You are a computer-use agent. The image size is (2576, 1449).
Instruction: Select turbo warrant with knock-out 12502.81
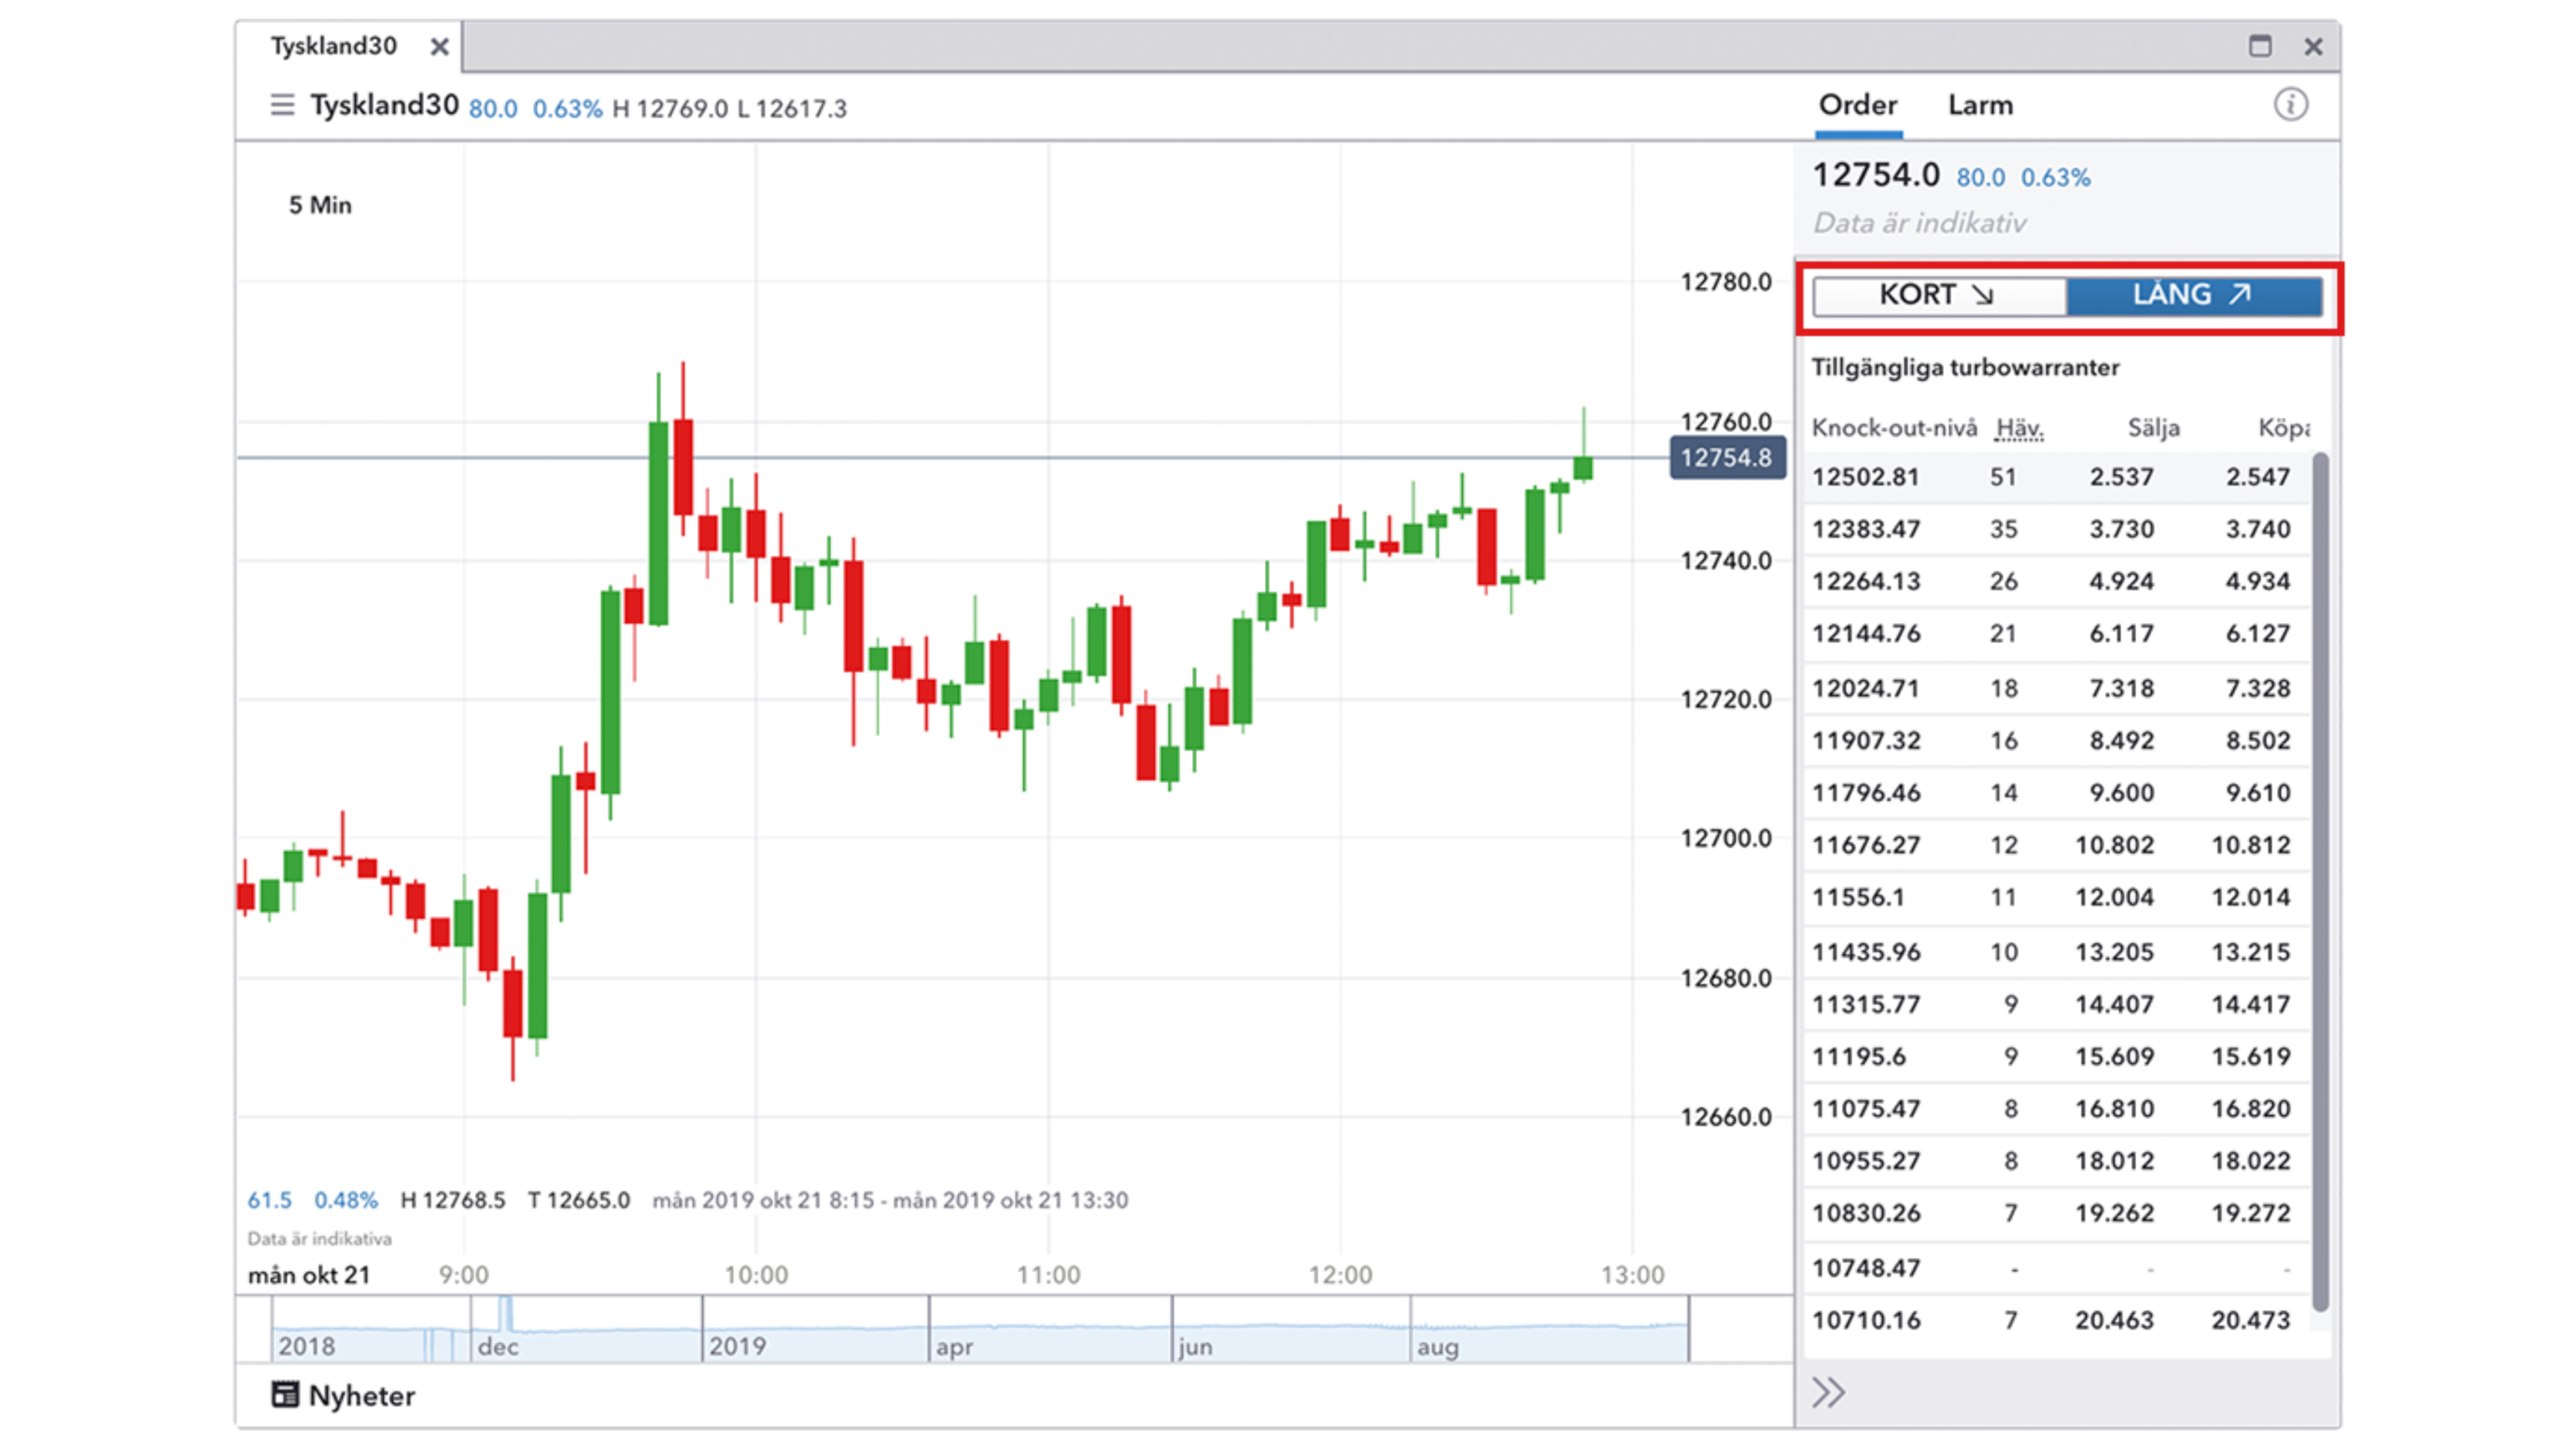(x=1866, y=477)
